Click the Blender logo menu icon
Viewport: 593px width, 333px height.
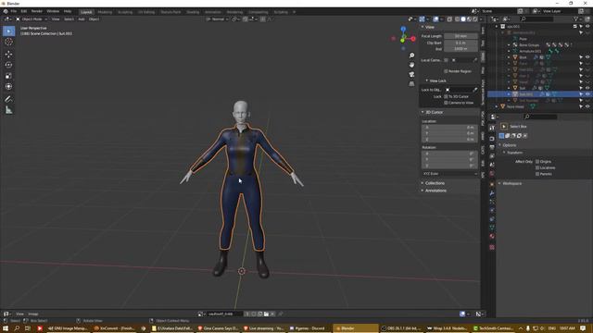point(6,12)
